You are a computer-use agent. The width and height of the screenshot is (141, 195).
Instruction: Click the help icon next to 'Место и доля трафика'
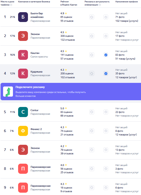tap(11, 5)
